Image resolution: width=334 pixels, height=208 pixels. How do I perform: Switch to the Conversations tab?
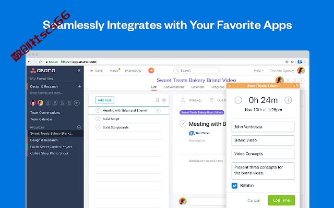[174, 87]
